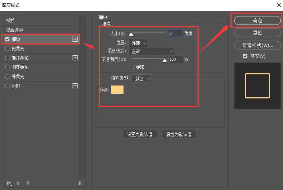Screen dimensions: 283x190
Task: Click the 确定 button
Action: (x=257, y=20)
